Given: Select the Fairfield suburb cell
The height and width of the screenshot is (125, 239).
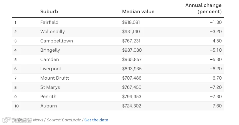Looking at the screenshot, I should [49, 22].
